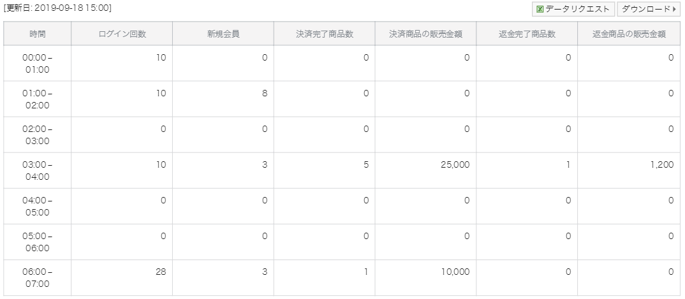Select the 返金商品の販売金額 column header
Screen dimensions: 685x299
(x=629, y=34)
